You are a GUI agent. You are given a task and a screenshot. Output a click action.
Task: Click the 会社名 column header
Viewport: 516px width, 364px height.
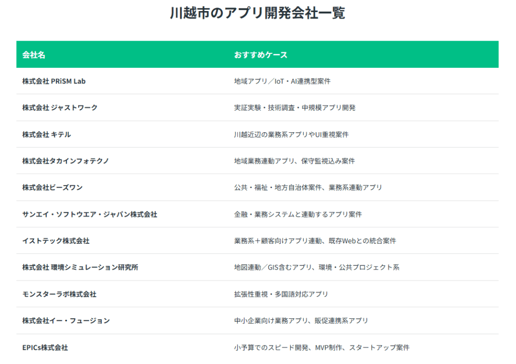[34, 55]
